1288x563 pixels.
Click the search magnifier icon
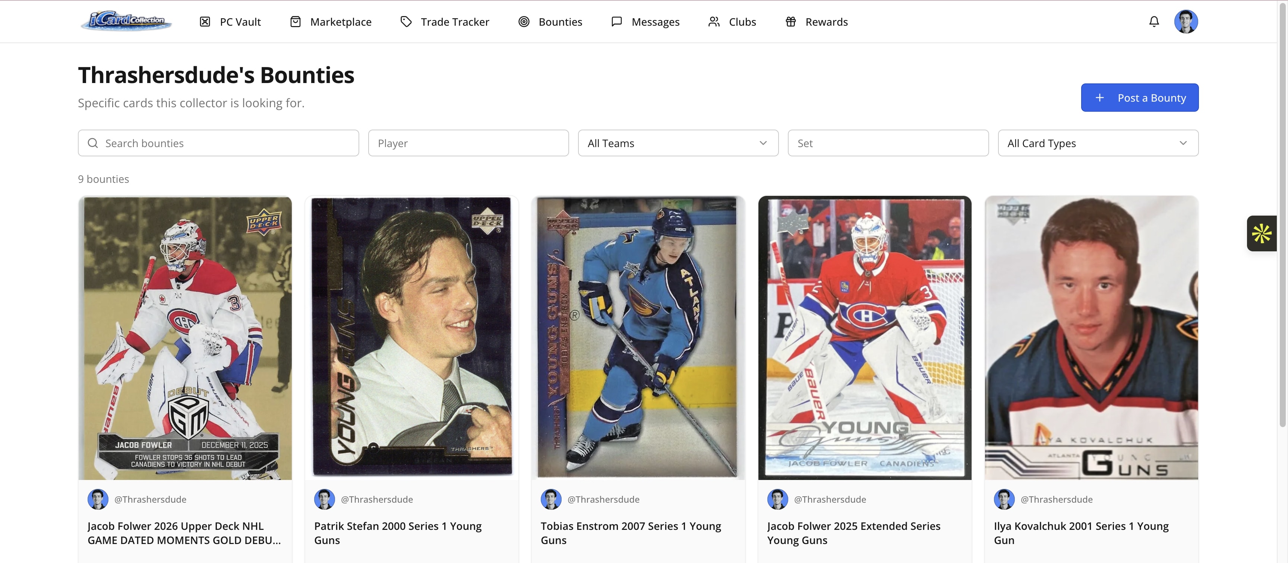click(x=92, y=143)
